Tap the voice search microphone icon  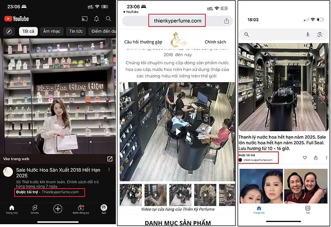point(308,35)
